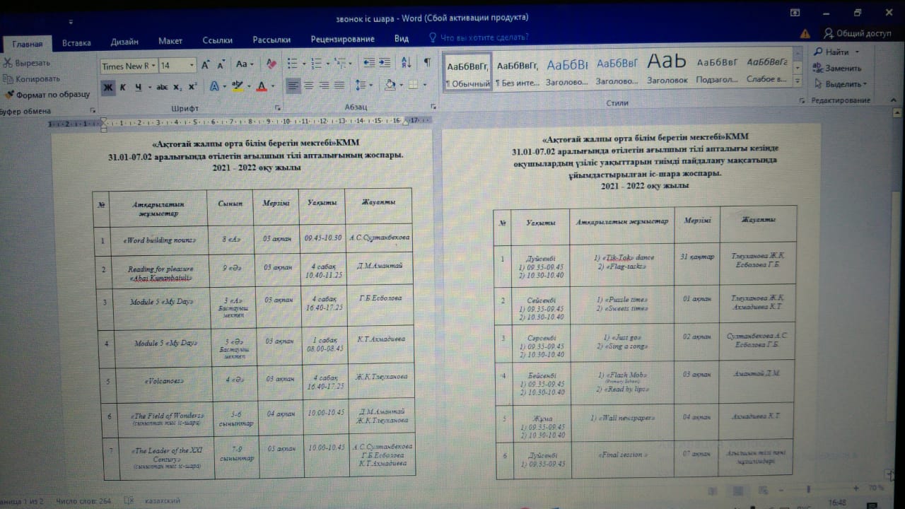Click the Justify alignment icon

point(340,86)
